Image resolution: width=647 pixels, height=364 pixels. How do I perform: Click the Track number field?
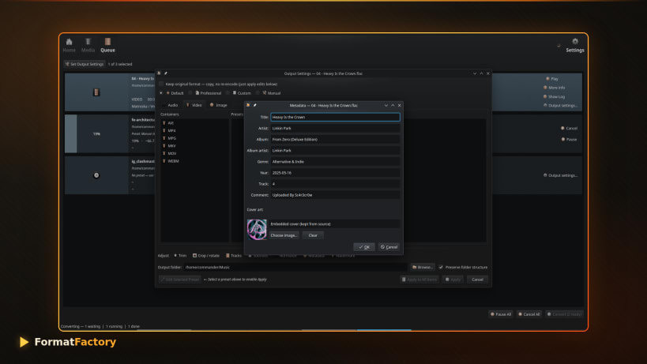click(x=335, y=184)
